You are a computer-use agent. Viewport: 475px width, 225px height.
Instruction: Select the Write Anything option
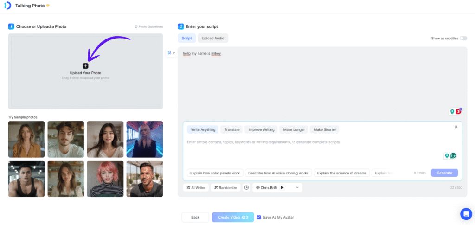203,129
